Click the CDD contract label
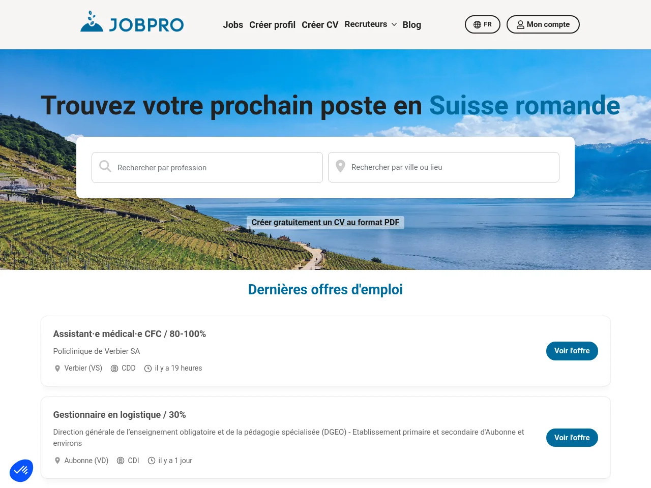Screen dimensions: 651x488 [x=129, y=368]
